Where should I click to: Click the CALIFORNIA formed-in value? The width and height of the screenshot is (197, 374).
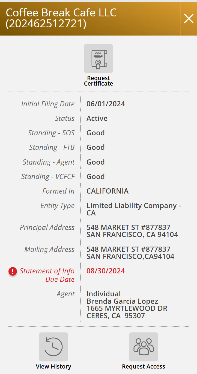pos(108,191)
